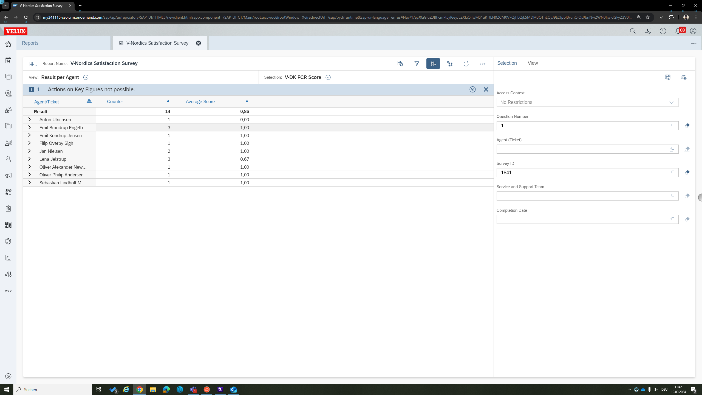Open the Selection V-DK FCR Score dropdown

click(328, 77)
